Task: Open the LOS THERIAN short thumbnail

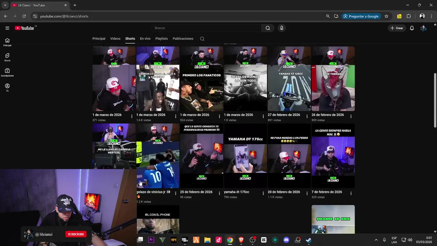Action: (x=333, y=79)
